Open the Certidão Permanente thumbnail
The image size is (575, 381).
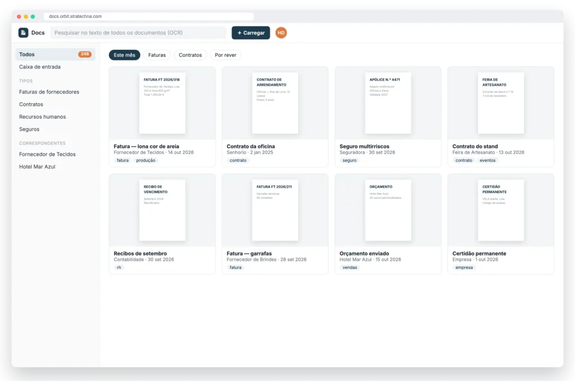501,210
